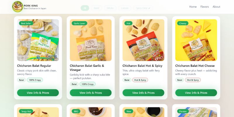Click the Tangy Hot badge
This screenshot has width=234, height=117.
coord(26,111)
